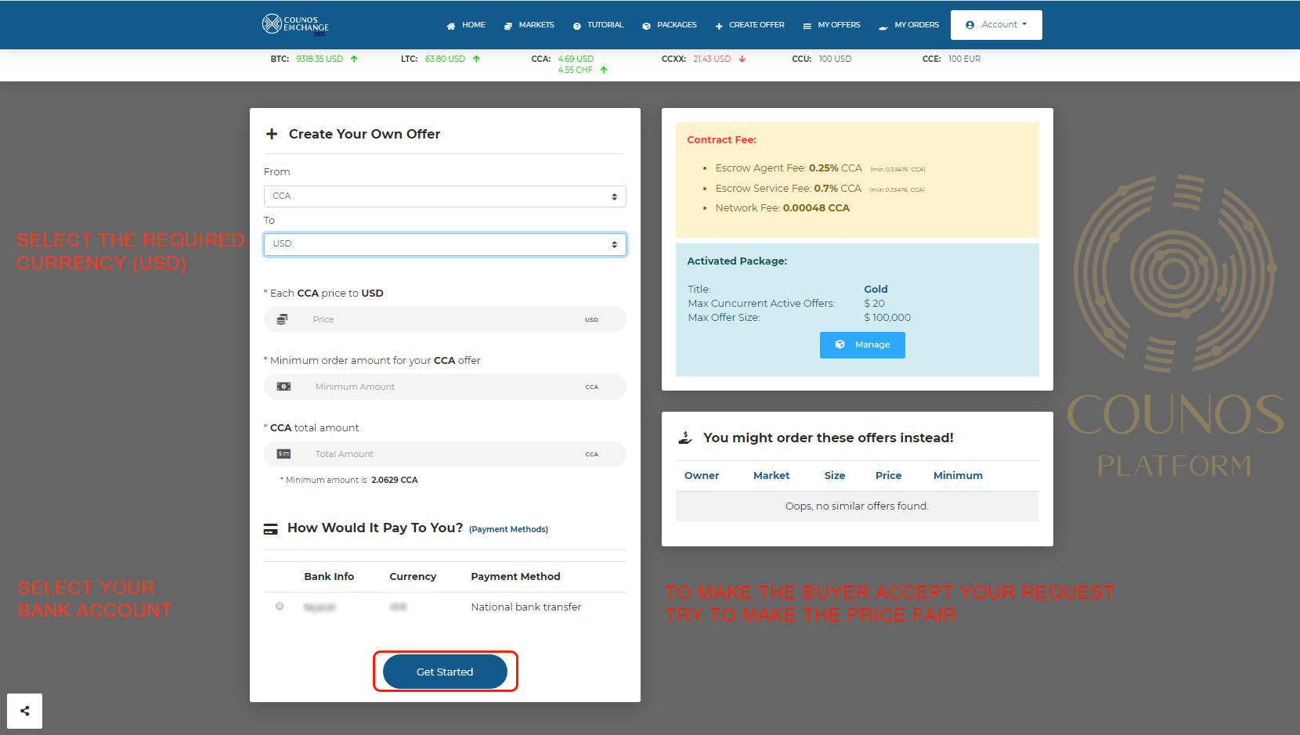1300x735 pixels.
Task: Expand the Account dropdown menu
Action: coord(996,25)
